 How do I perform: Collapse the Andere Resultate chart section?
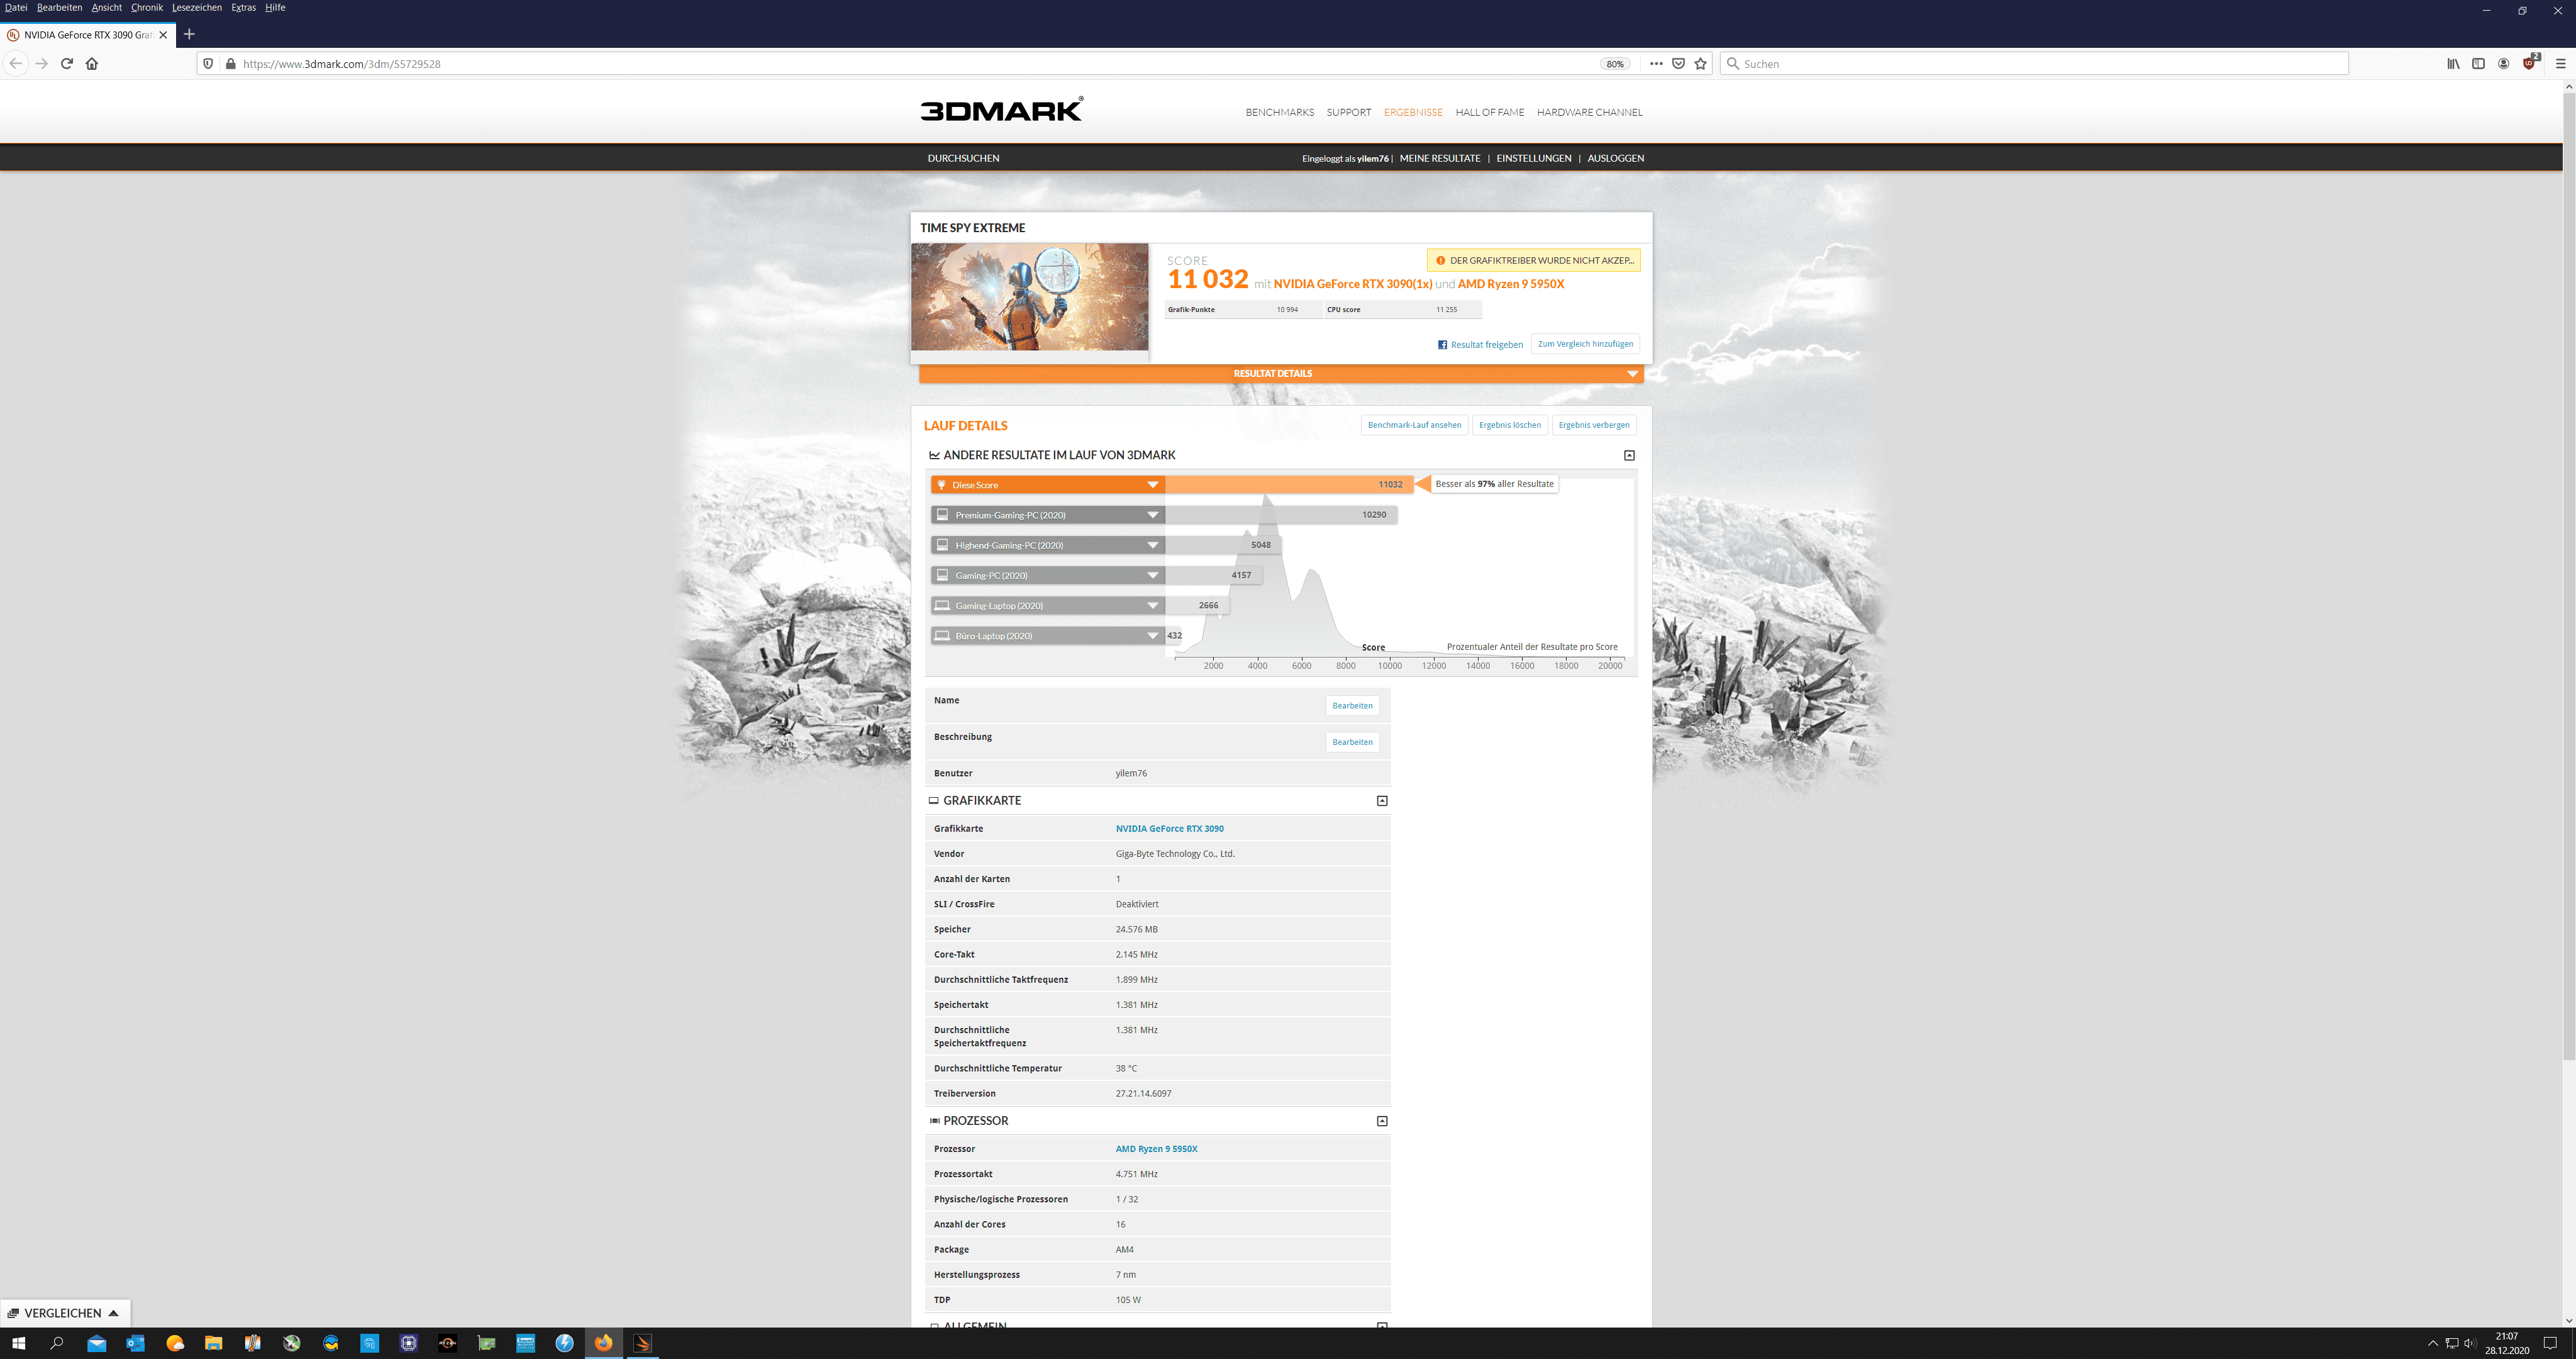click(1629, 456)
